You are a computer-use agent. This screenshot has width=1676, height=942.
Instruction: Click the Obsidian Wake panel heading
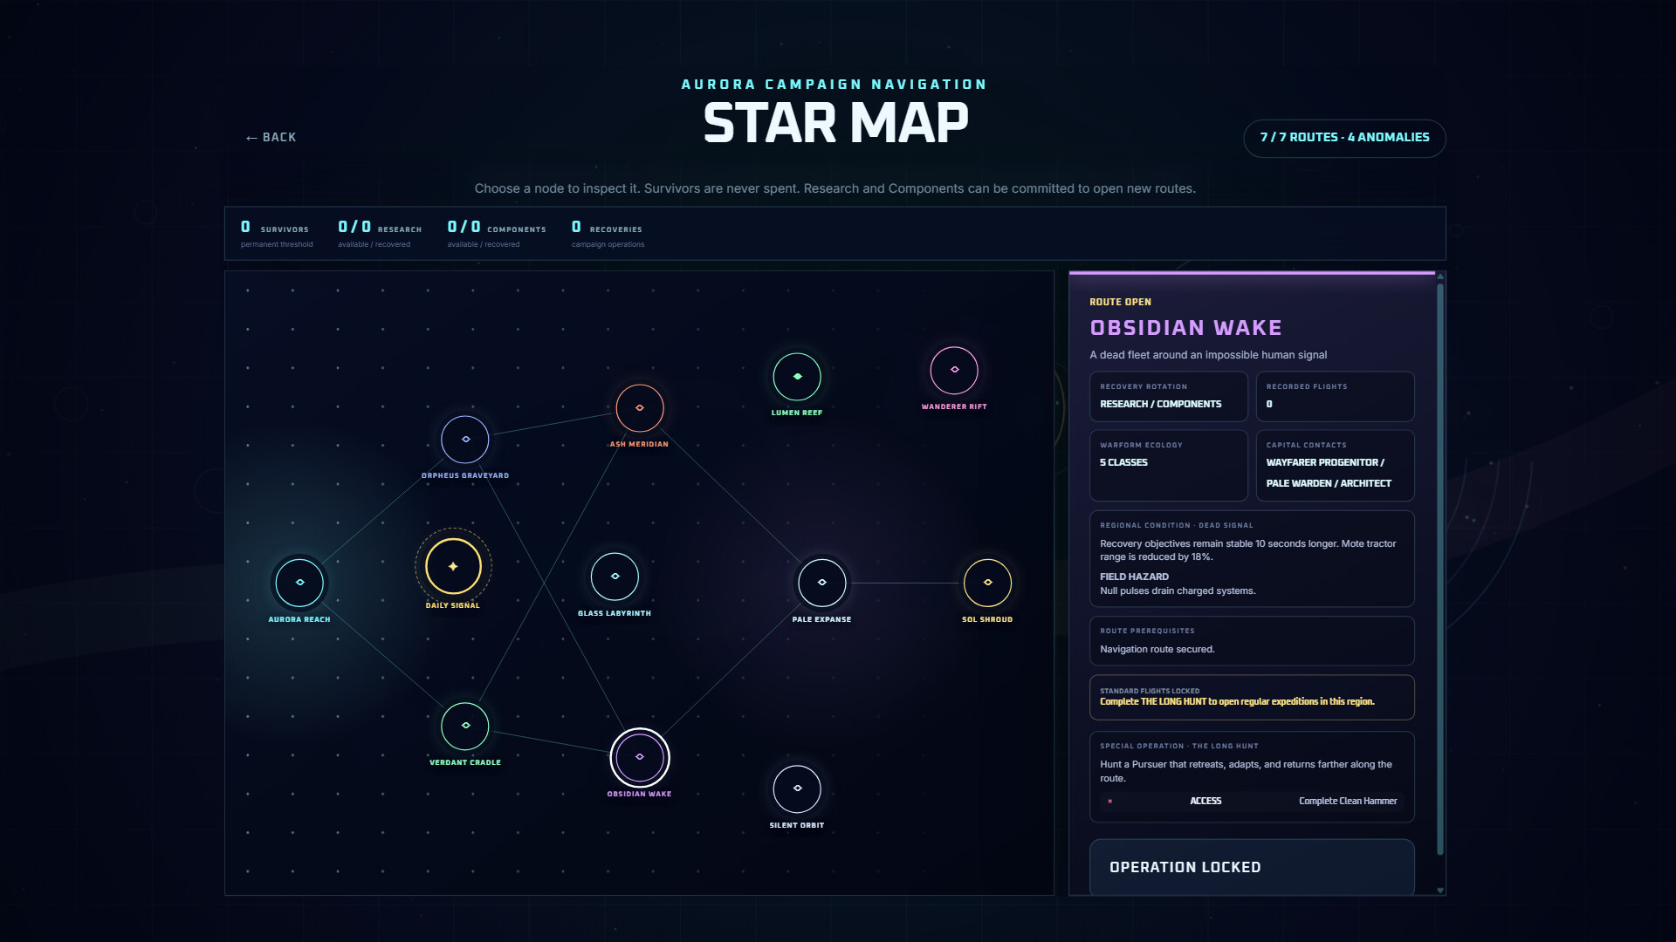point(1185,328)
